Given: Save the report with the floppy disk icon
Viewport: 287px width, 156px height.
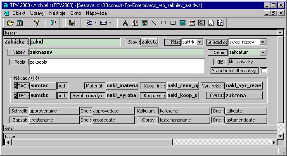Looking at the screenshot, I should pyautogui.click(x=72, y=23).
